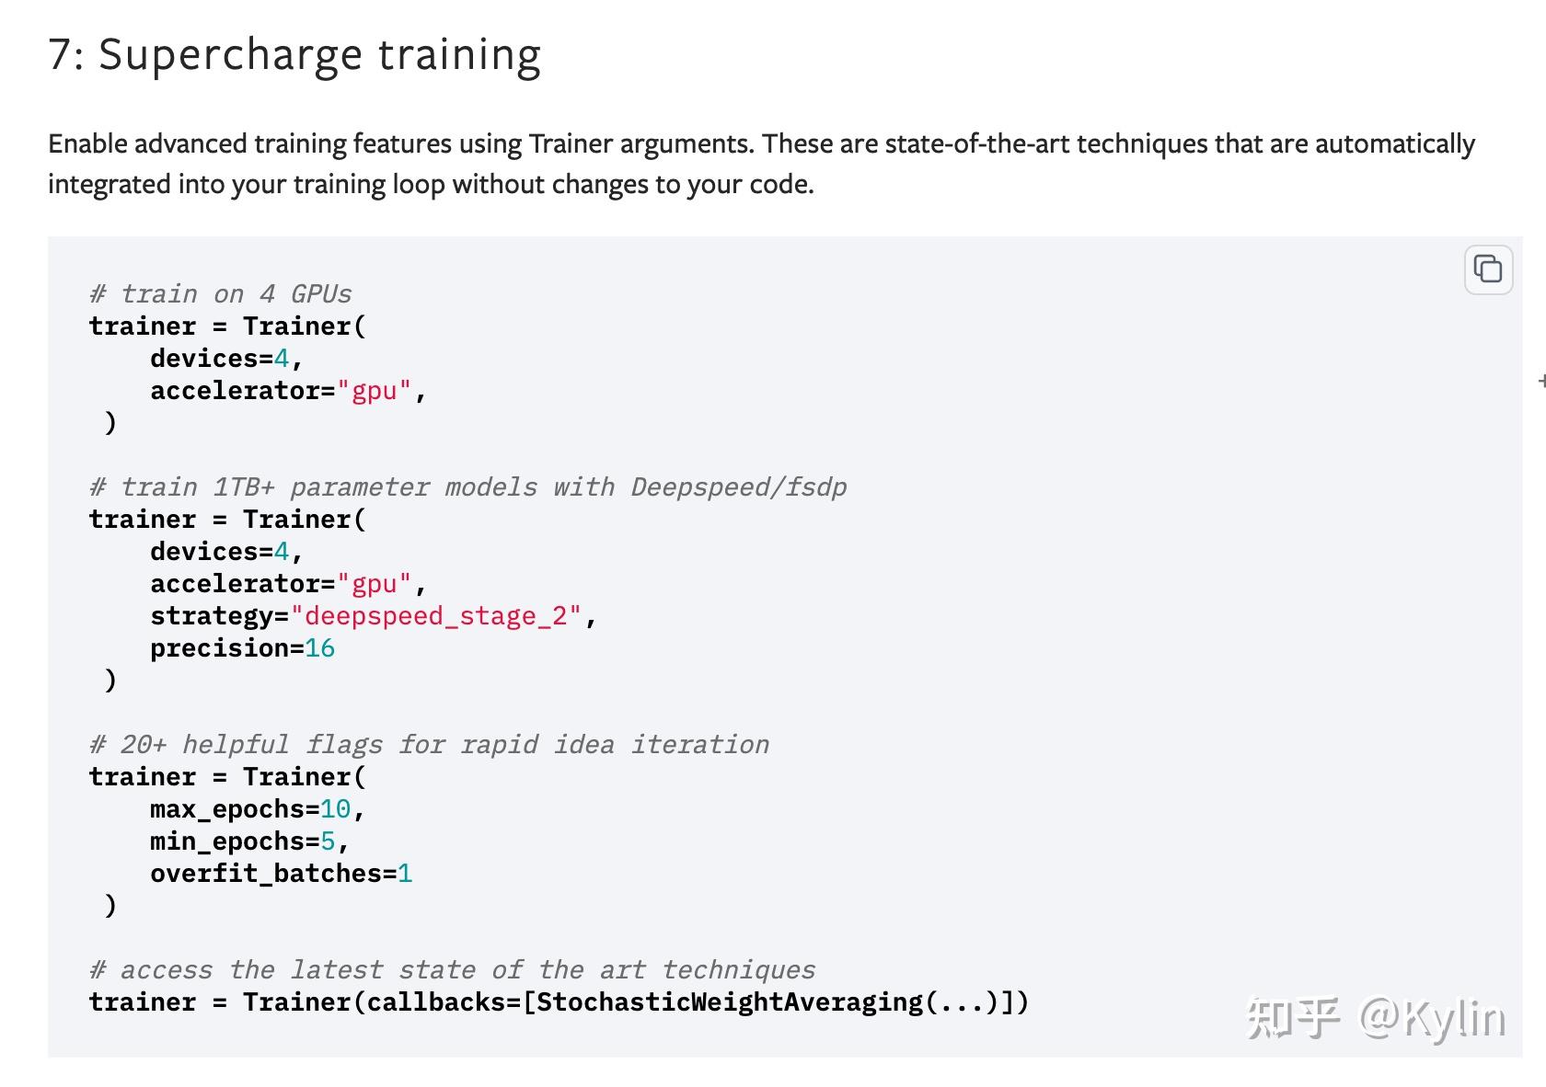This screenshot has width=1546, height=1087.
Task: Click the min_epochs=5 line
Action: 249,841
